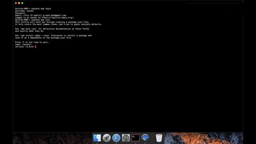Click 'Use npm install <pkg> --save' line

pos(53,36)
